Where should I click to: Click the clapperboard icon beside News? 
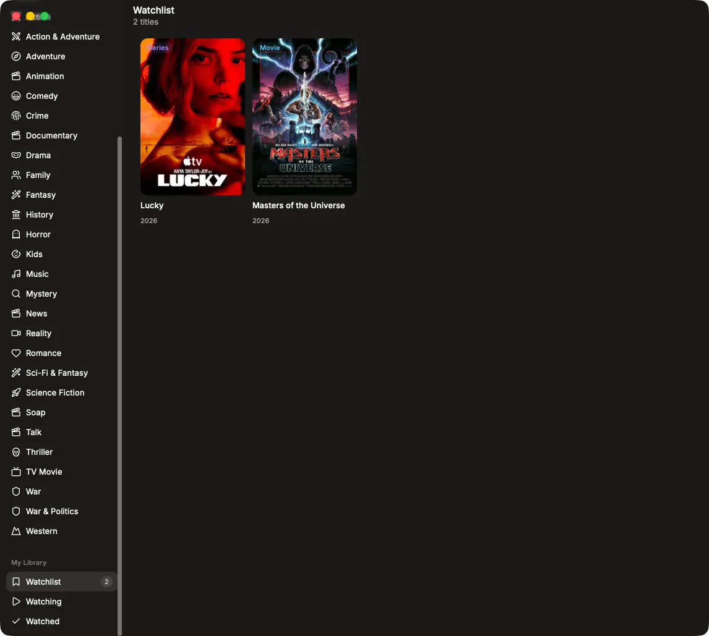(16, 313)
